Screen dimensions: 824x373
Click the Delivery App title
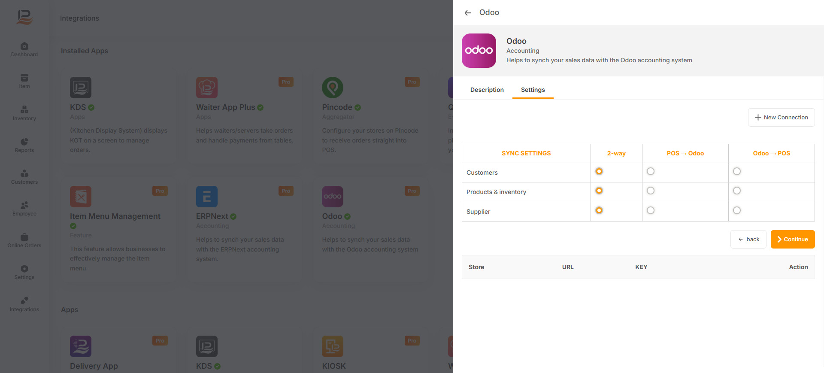tap(94, 366)
